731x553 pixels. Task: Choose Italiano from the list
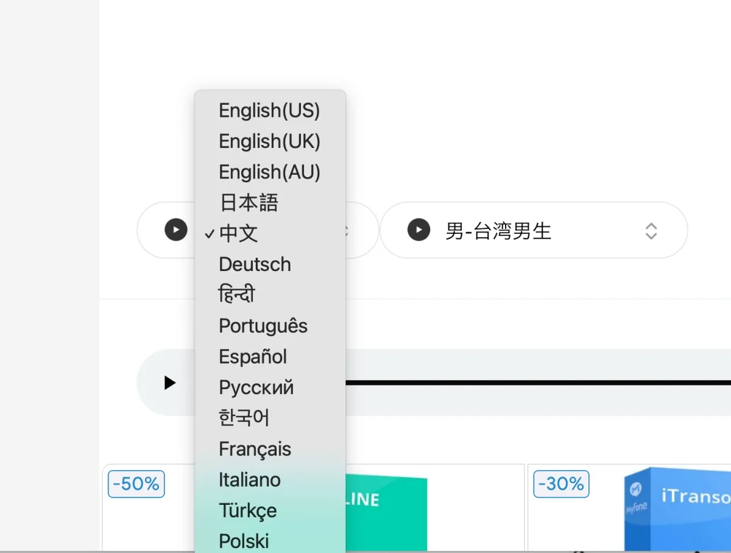pyautogui.click(x=250, y=480)
